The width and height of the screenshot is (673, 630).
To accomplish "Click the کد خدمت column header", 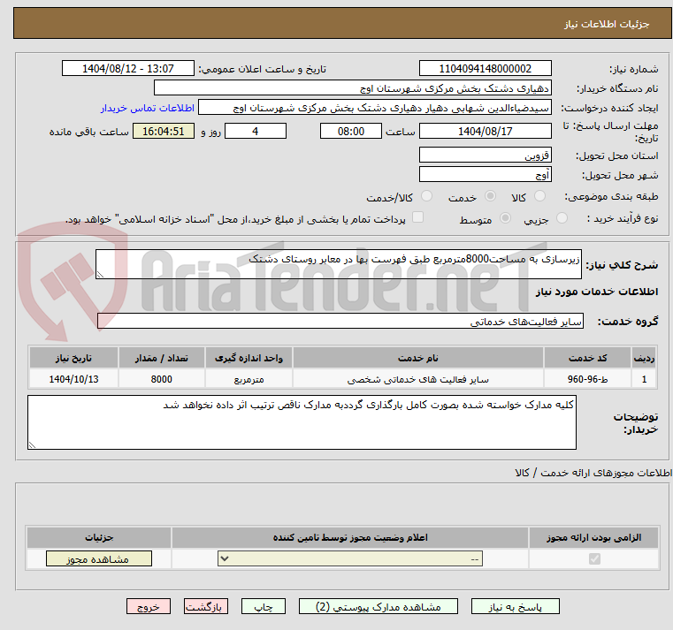I will coord(587,358).
